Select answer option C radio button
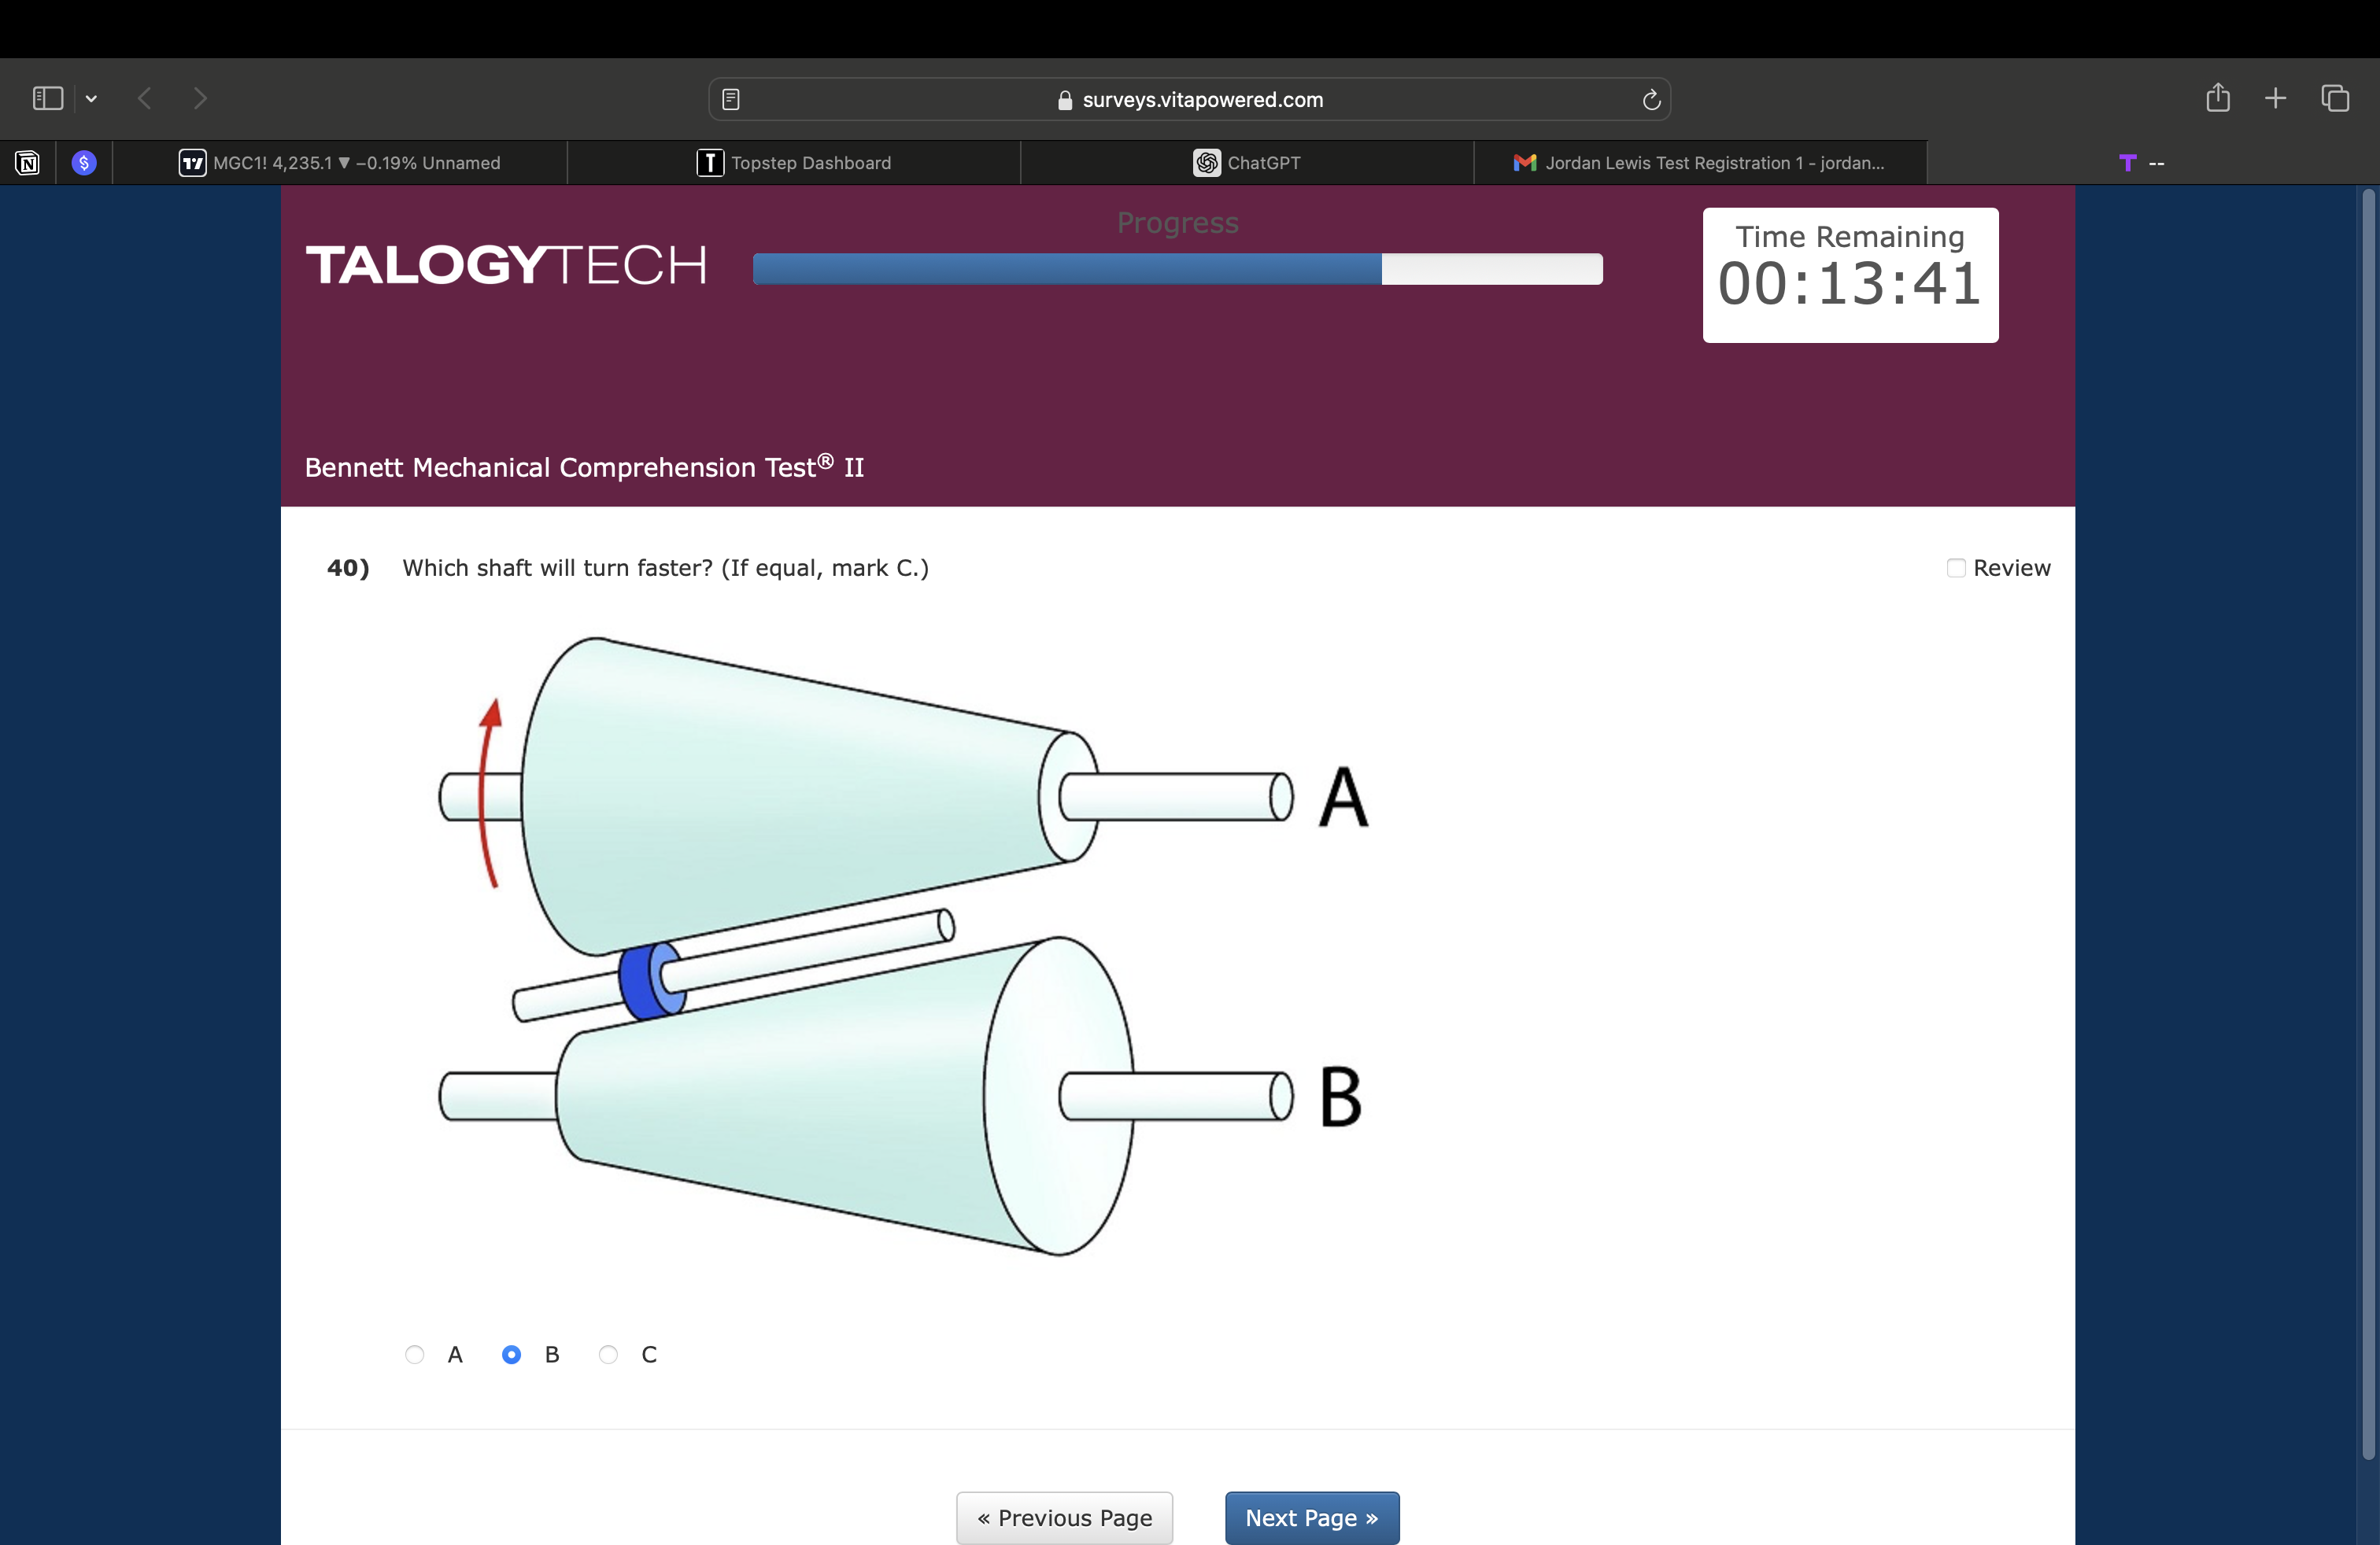This screenshot has width=2380, height=1545. [608, 1355]
